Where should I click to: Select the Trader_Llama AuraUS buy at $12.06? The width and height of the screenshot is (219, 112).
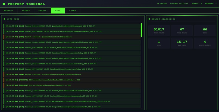(x=72, y=91)
